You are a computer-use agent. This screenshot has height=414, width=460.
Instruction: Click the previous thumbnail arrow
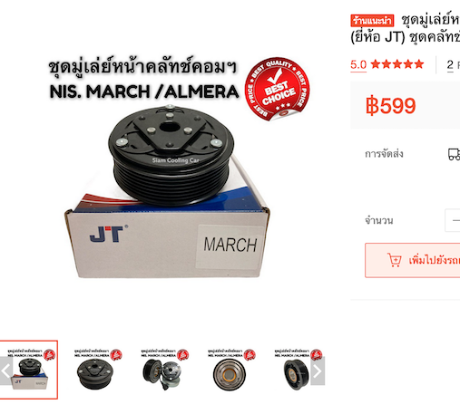tap(6, 371)
